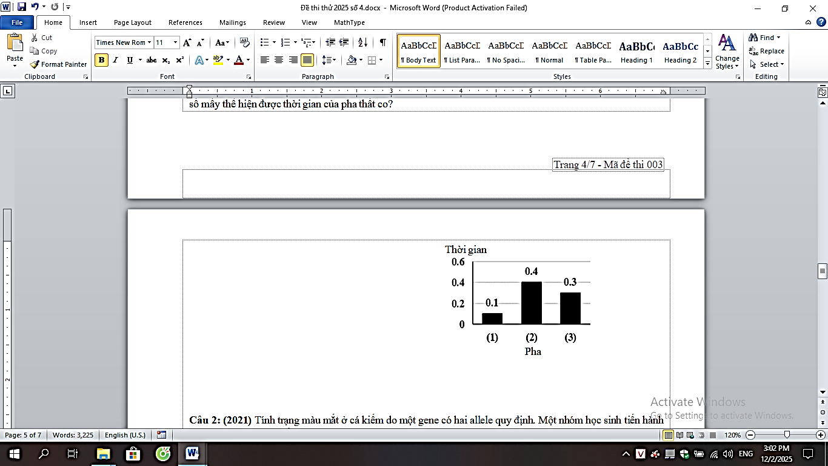Expand the font size dropdown
Image resolution: width=828 pixels, height=466 pixels.
[176, 42]
